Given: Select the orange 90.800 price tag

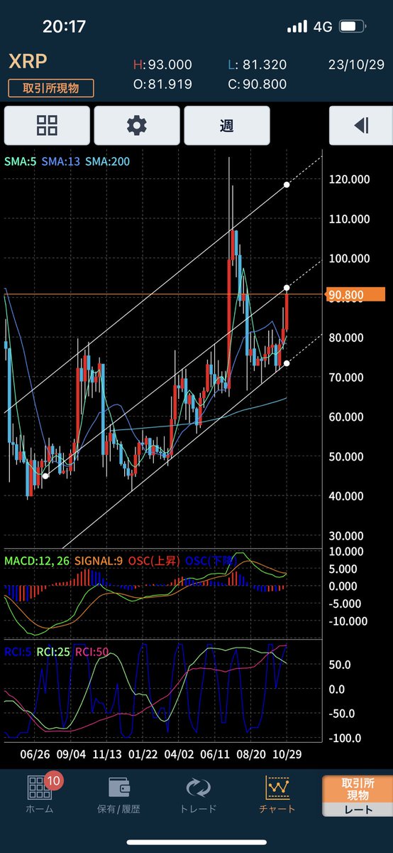Looking at the screenshot, I should 355,294.
